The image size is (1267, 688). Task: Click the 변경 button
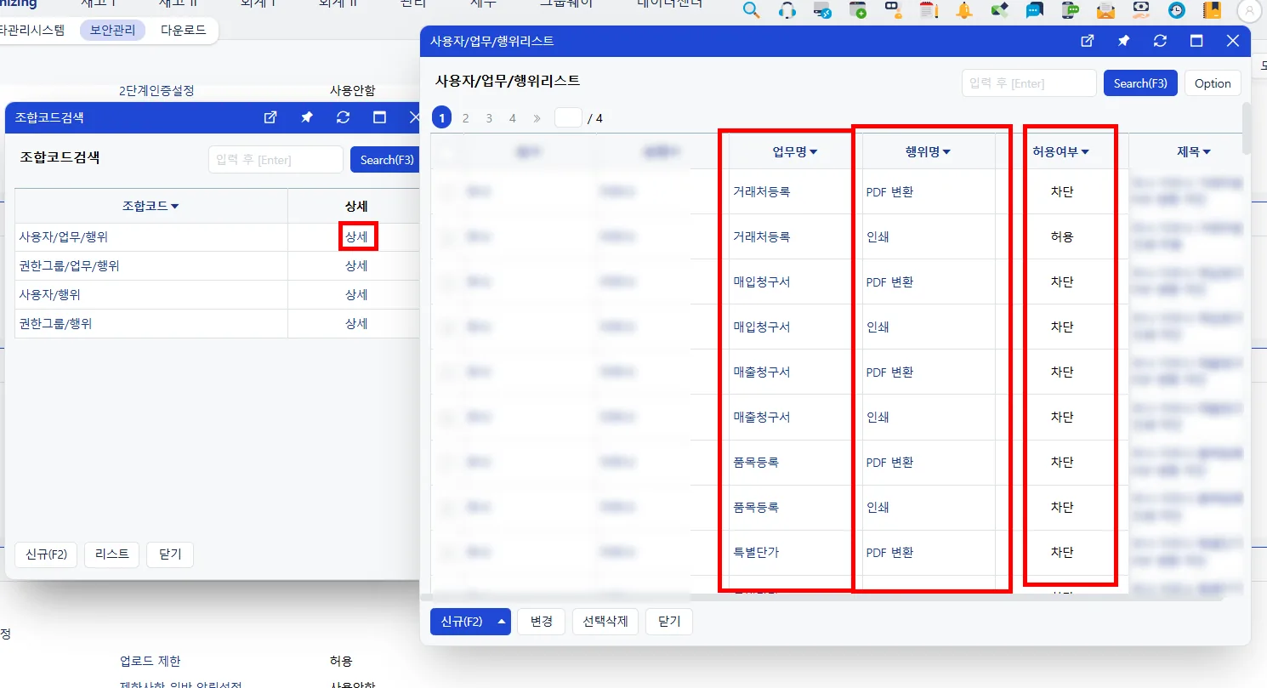click(x=542, y=622)
